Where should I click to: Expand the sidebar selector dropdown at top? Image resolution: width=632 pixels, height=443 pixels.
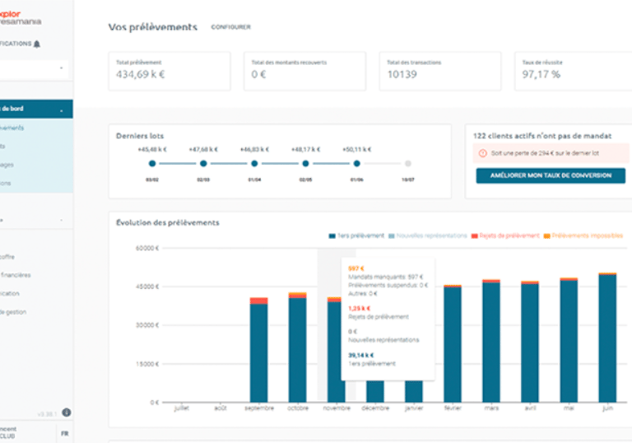[61, 68]
